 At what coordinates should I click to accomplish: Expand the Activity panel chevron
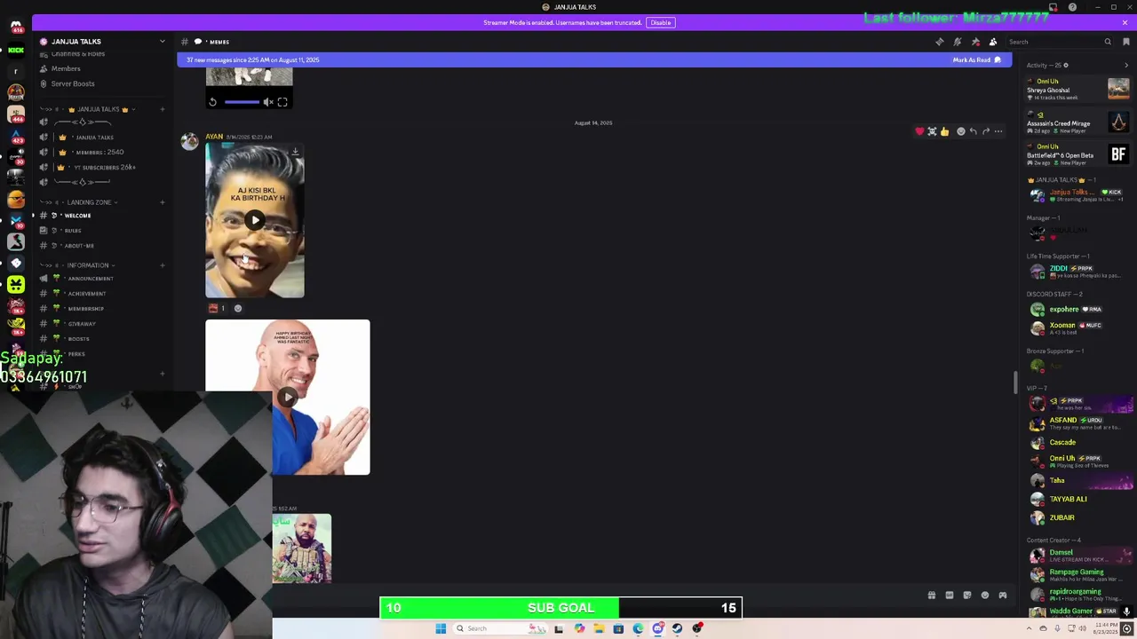click(x=1126, y=65)
